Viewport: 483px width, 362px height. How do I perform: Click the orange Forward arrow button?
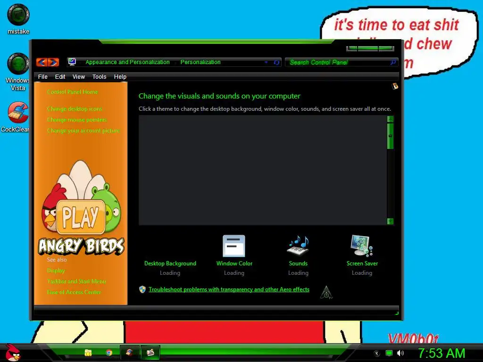[53, 62]
